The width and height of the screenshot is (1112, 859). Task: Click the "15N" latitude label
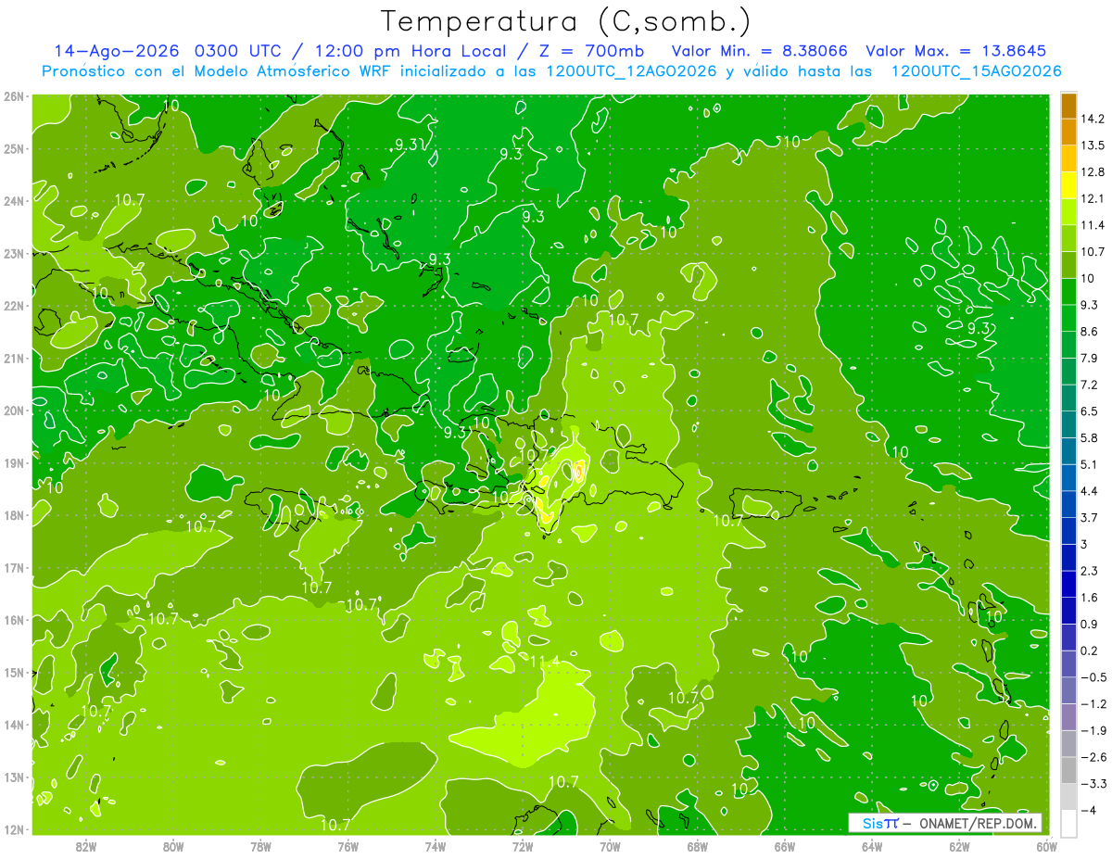pyautogui.click(x=16, y=672)
